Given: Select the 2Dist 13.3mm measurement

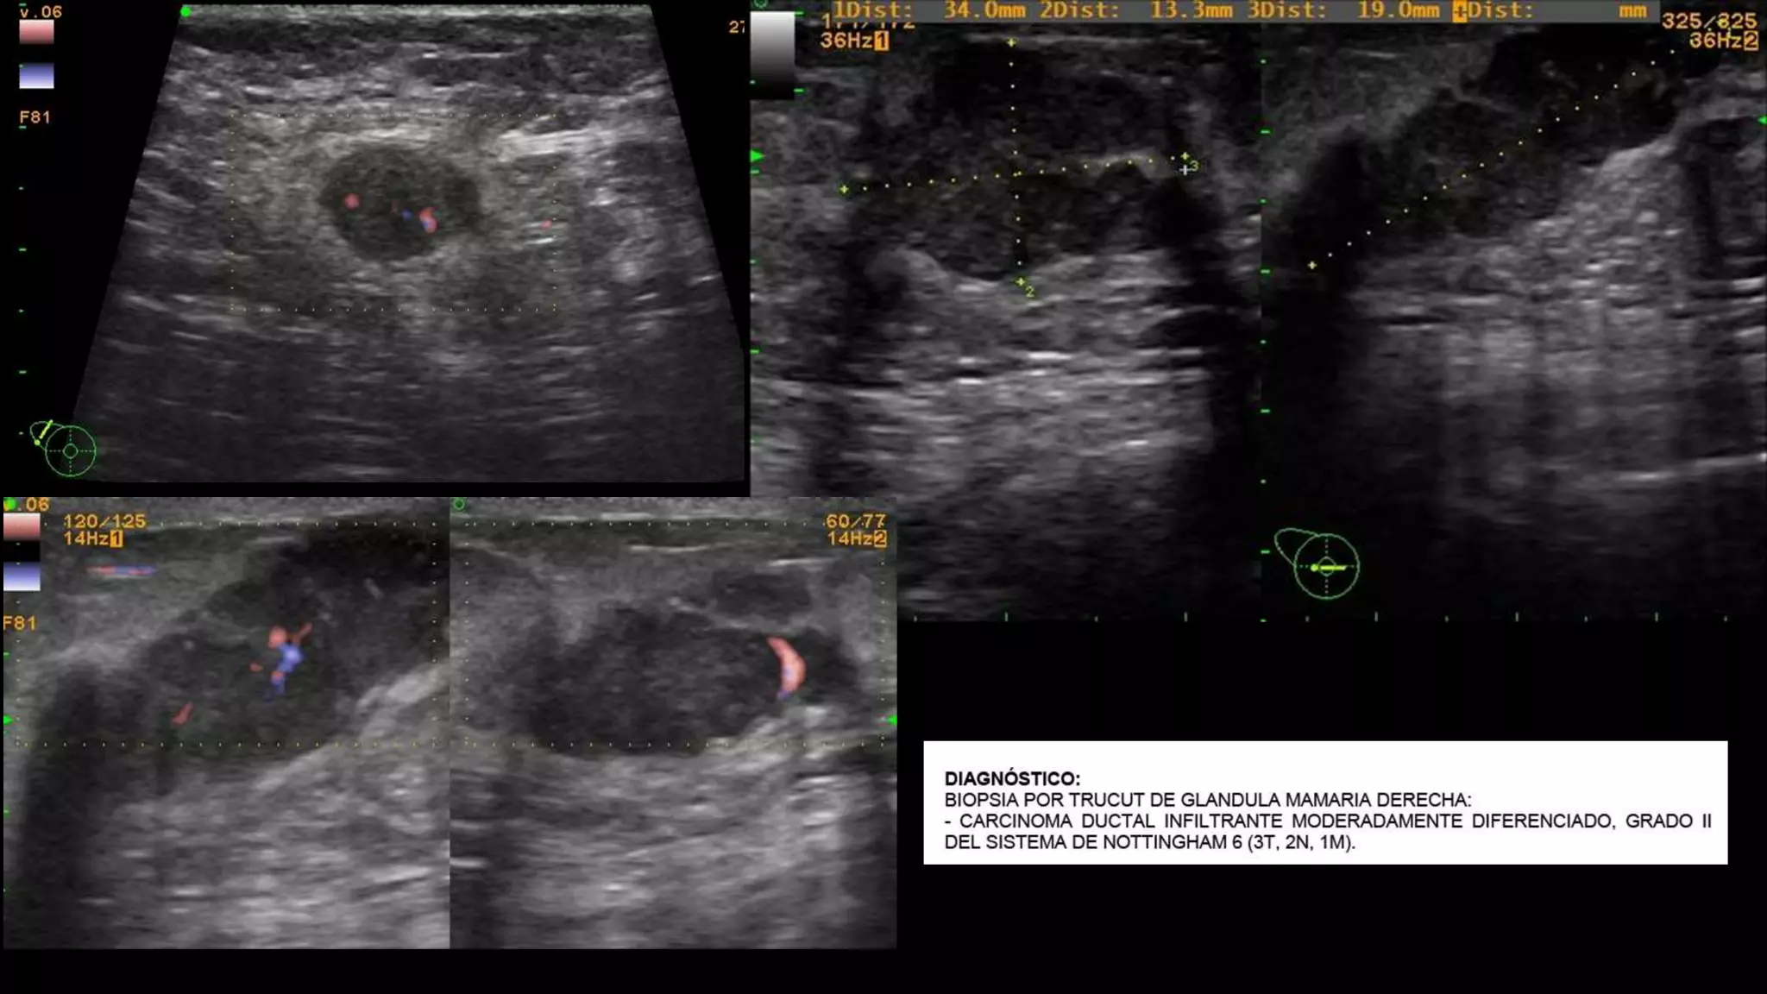Looking at the screenshot, I should (x=1136, y=10).
